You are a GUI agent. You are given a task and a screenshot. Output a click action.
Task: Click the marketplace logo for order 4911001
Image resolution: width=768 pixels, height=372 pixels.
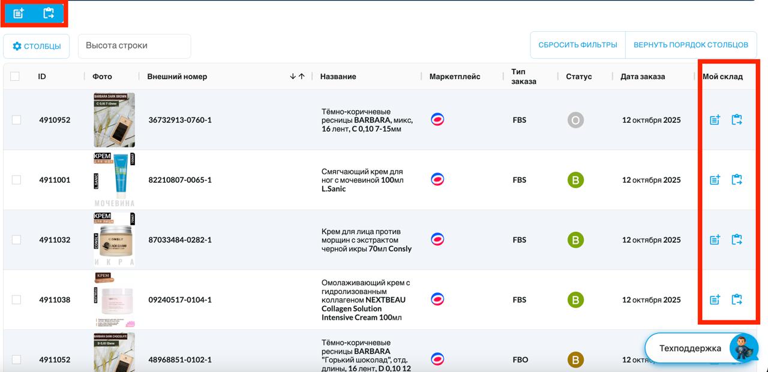pyautogui.click(x=438, y=180)
